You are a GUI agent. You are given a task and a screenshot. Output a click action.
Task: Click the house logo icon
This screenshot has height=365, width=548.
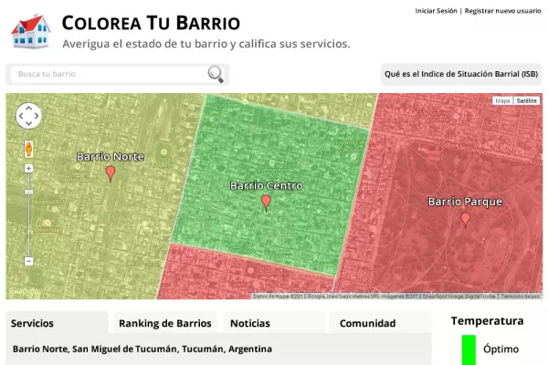(x=31, y=31)
